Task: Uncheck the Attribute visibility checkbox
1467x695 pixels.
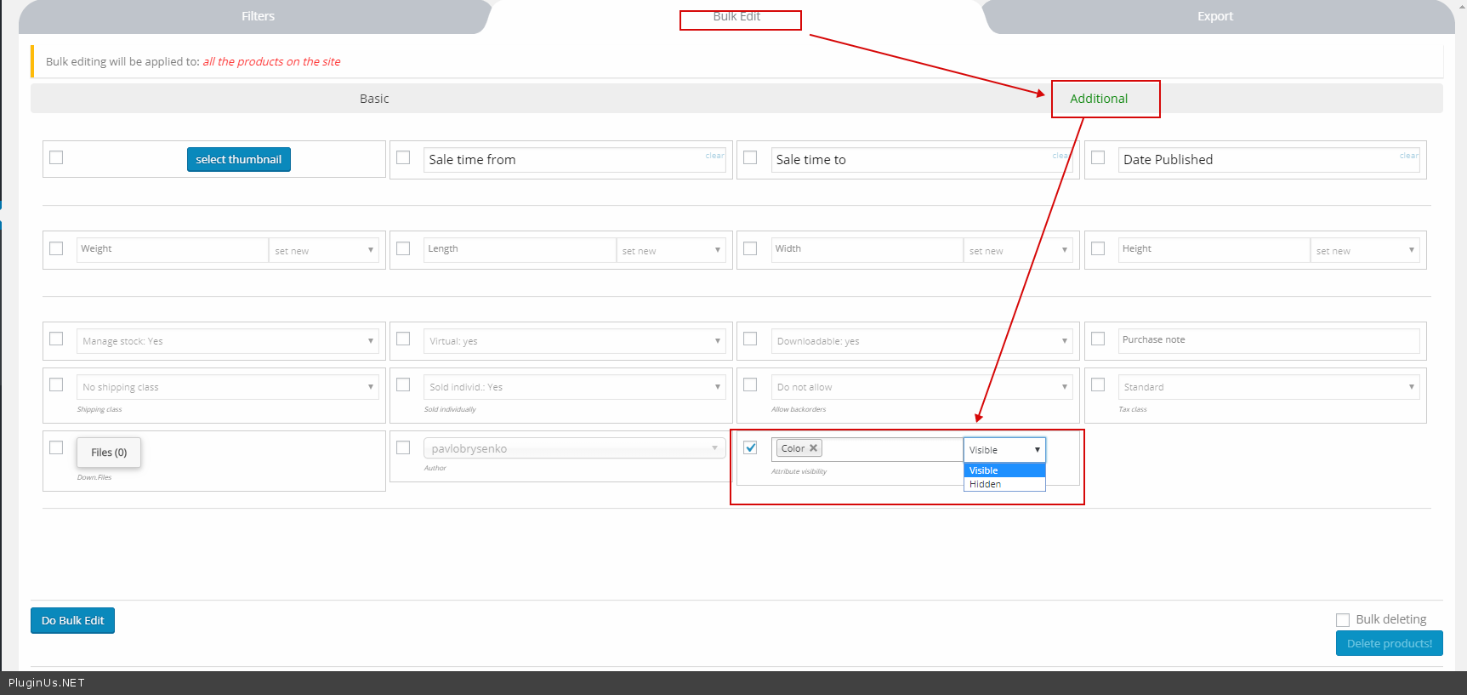Action: (x=750, y=447)
